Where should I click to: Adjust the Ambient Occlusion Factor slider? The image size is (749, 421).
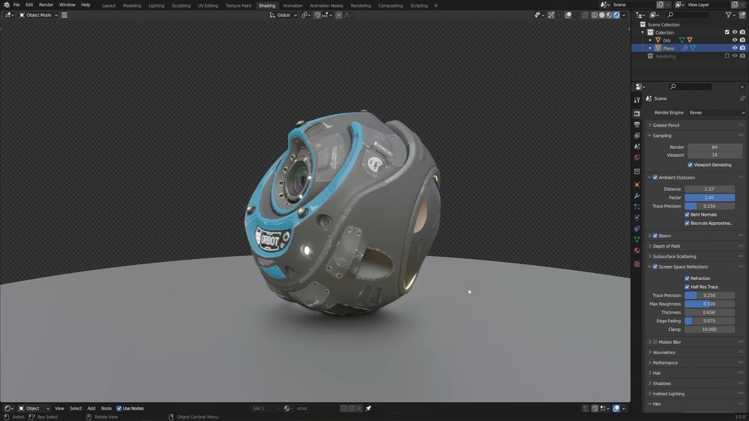pyautogui.click(x=709, y=198)
